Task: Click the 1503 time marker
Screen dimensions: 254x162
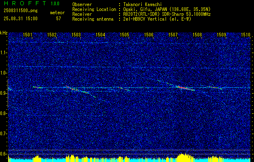Action: click(76, 34)
